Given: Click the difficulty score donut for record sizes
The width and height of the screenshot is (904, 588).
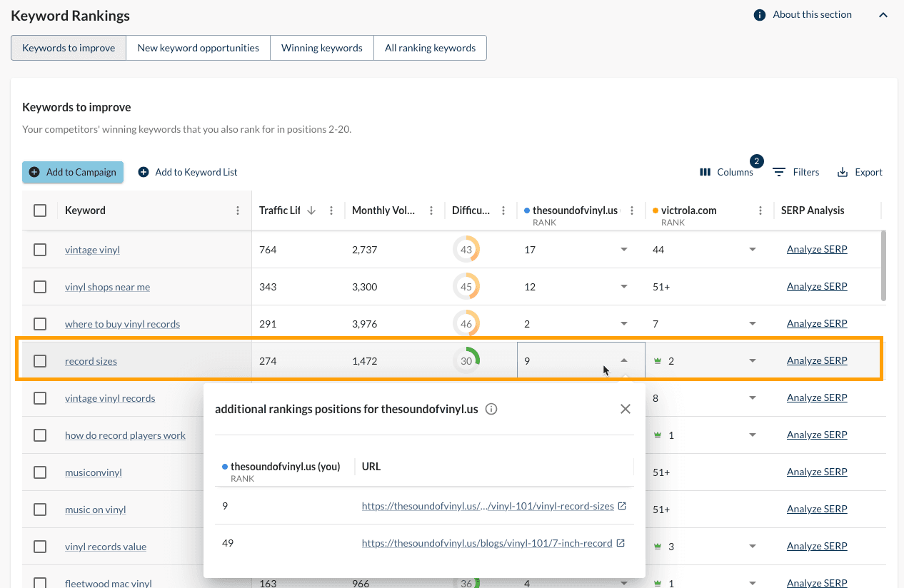Looking at the screenshot, I should (467, 360).
